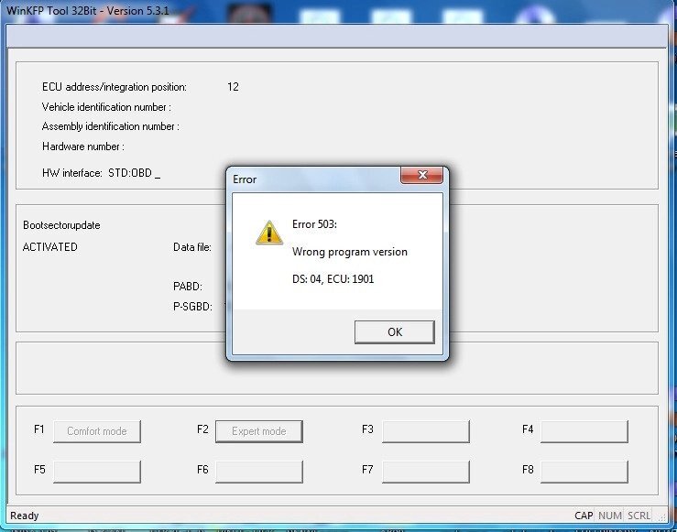677x532 pixels.
Task: Click the blank F3 button
Action: (x=425, y=431)
